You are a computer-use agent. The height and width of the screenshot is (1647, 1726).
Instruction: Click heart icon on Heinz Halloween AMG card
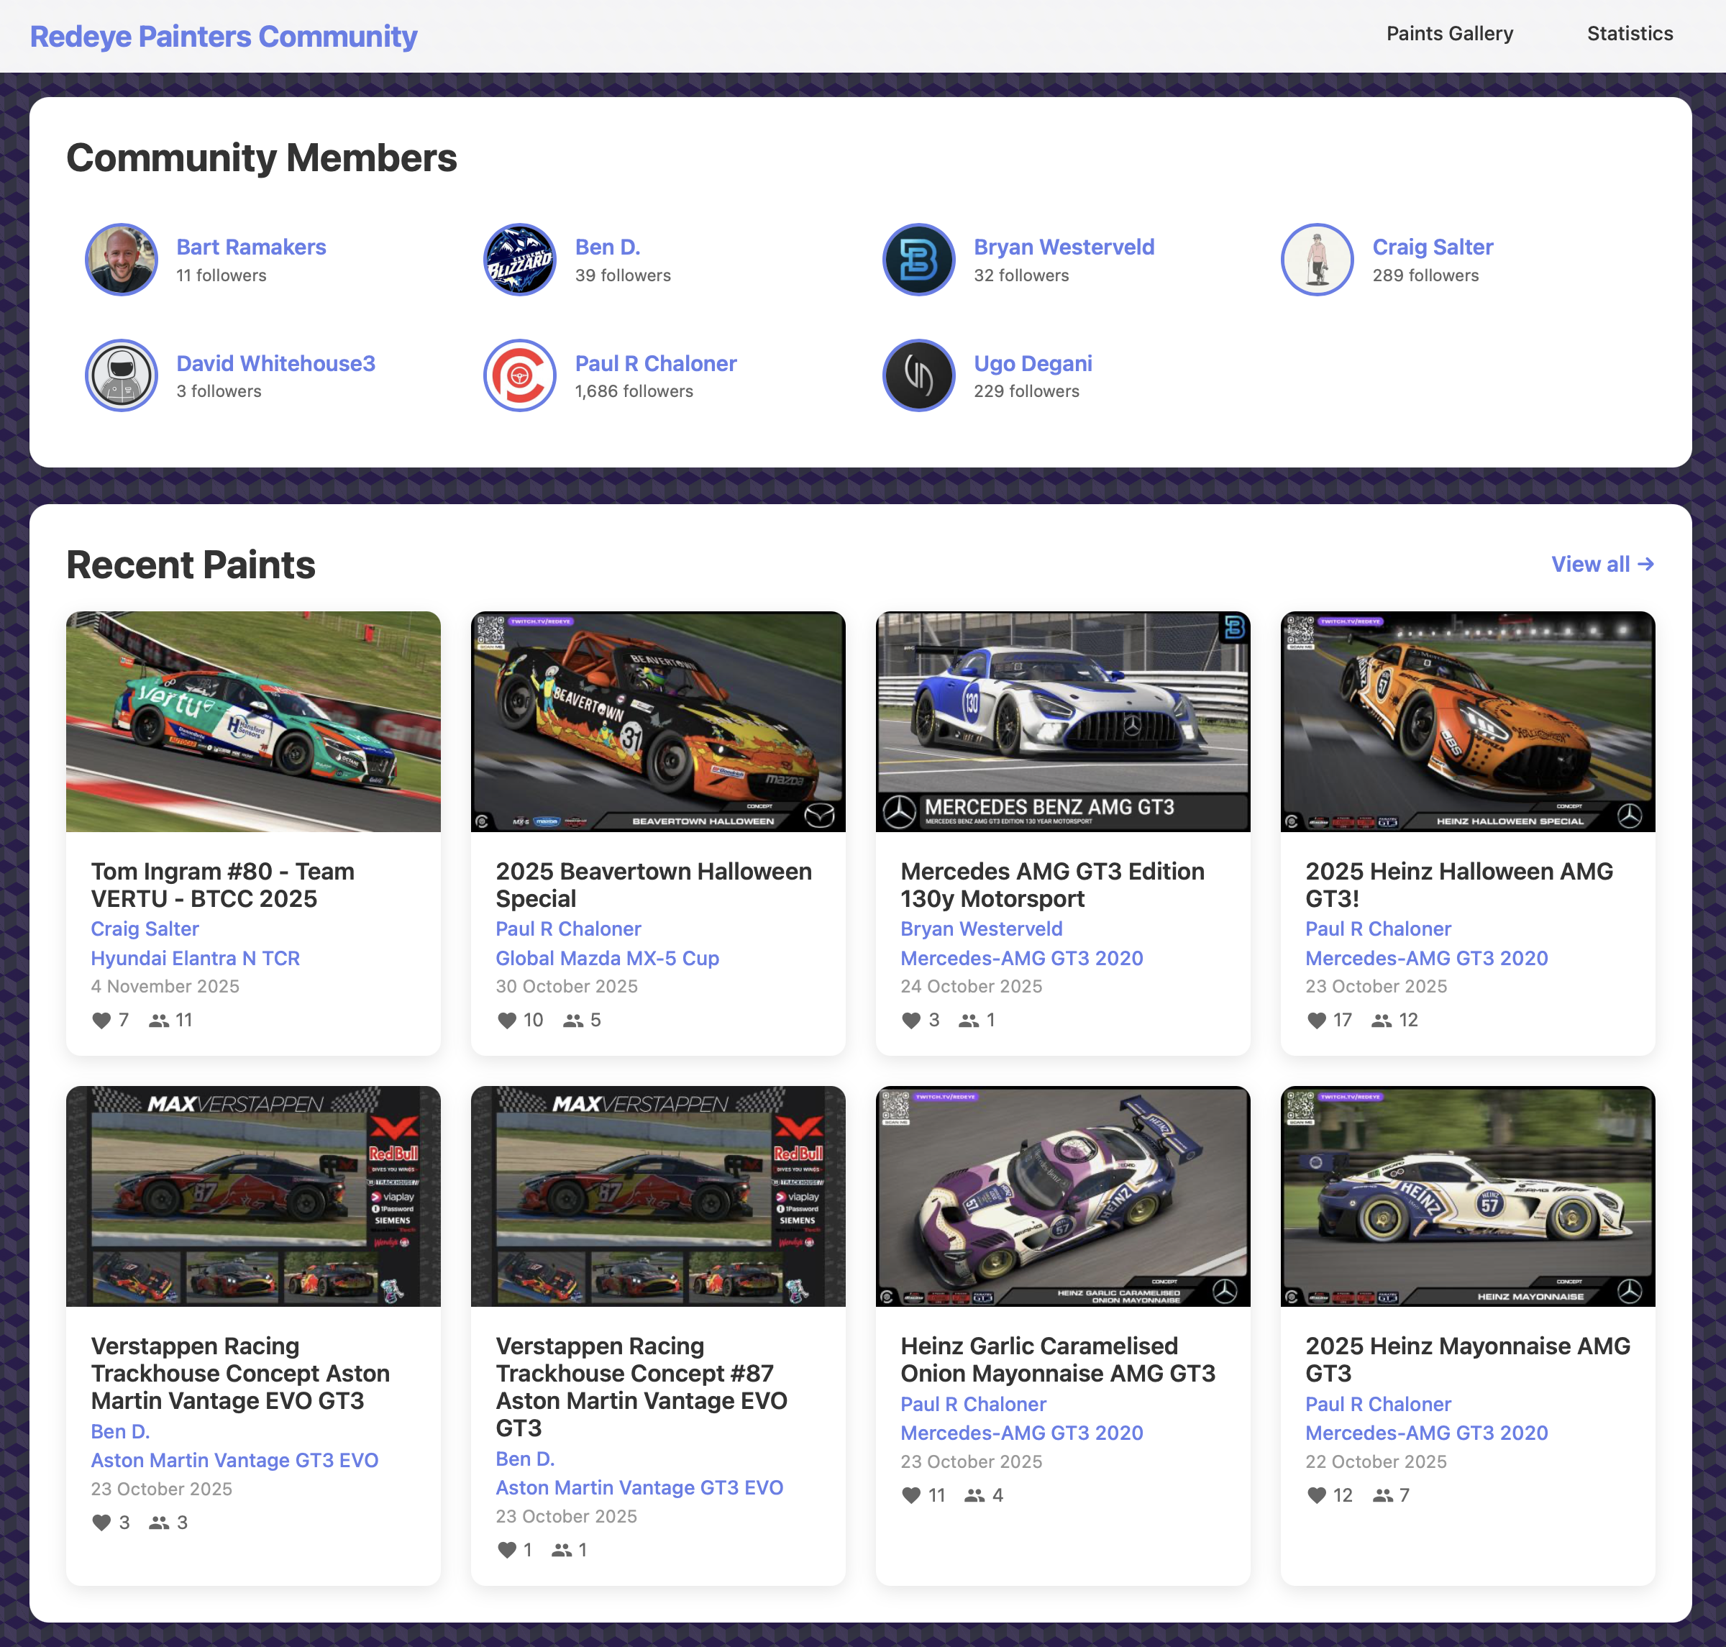(x=1316, y=1020)
